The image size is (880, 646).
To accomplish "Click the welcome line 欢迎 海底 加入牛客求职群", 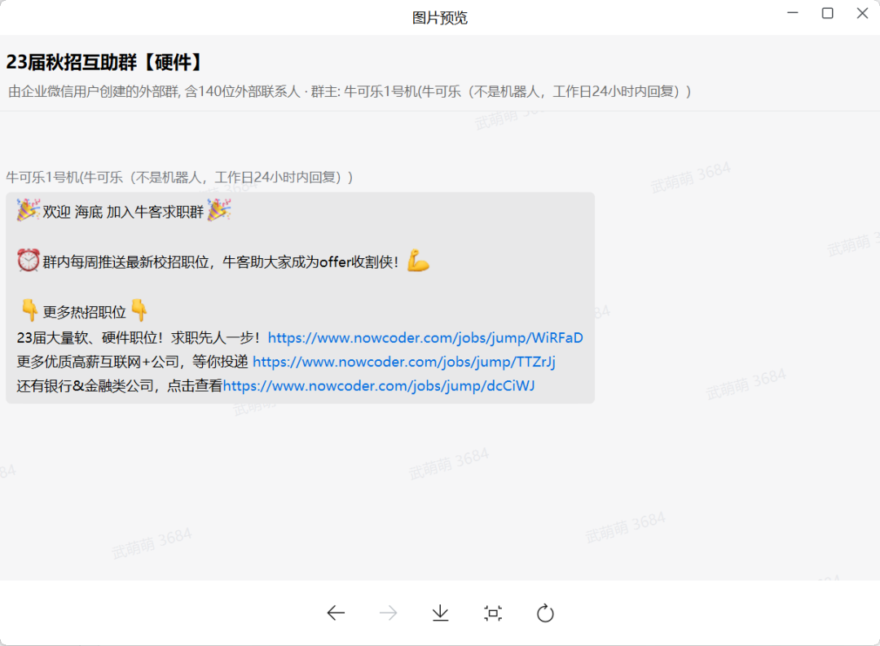I will [x=123, y=212].
